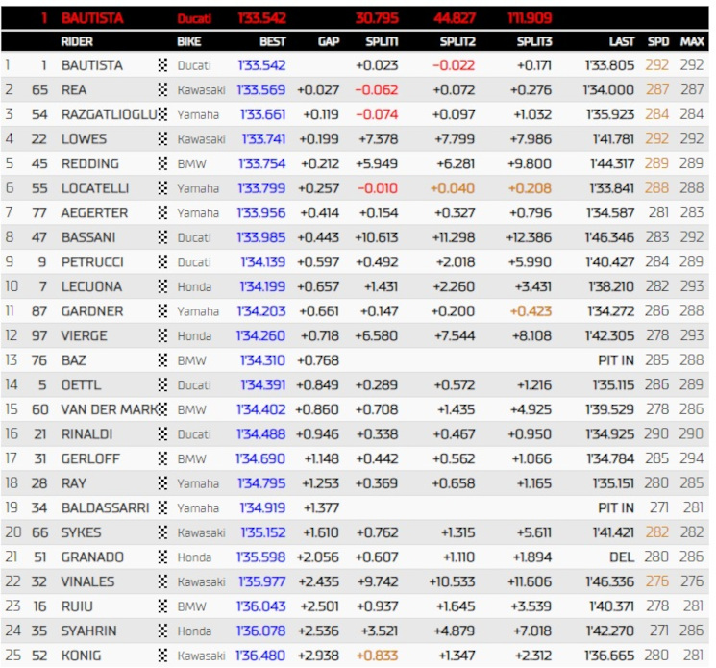716x668 pixels.
Task: Click the checkered flag icon beside REDDING
Action: [x=162, y=163]
